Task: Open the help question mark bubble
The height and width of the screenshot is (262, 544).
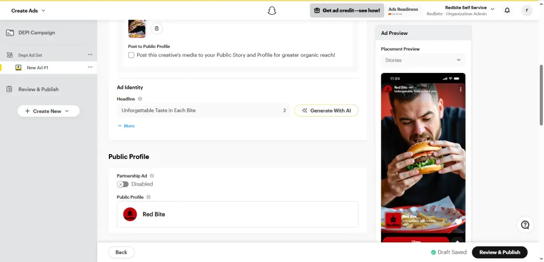Action: [x=526, y=225]
